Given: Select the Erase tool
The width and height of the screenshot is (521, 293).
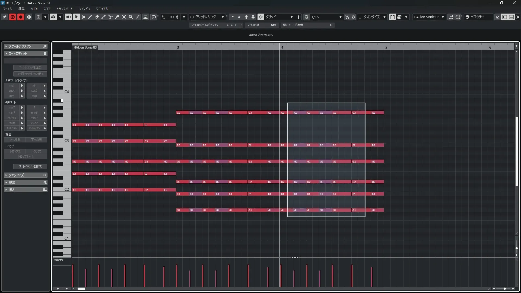Looking at the screenshot, I should pyautogui.click(x=97, y=17).
